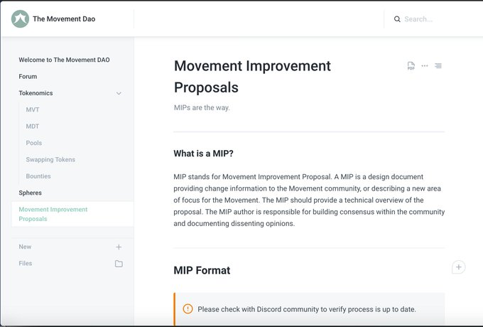Click The Movement Dao site title
Viewport: 483px width, 327px height.
64,18
